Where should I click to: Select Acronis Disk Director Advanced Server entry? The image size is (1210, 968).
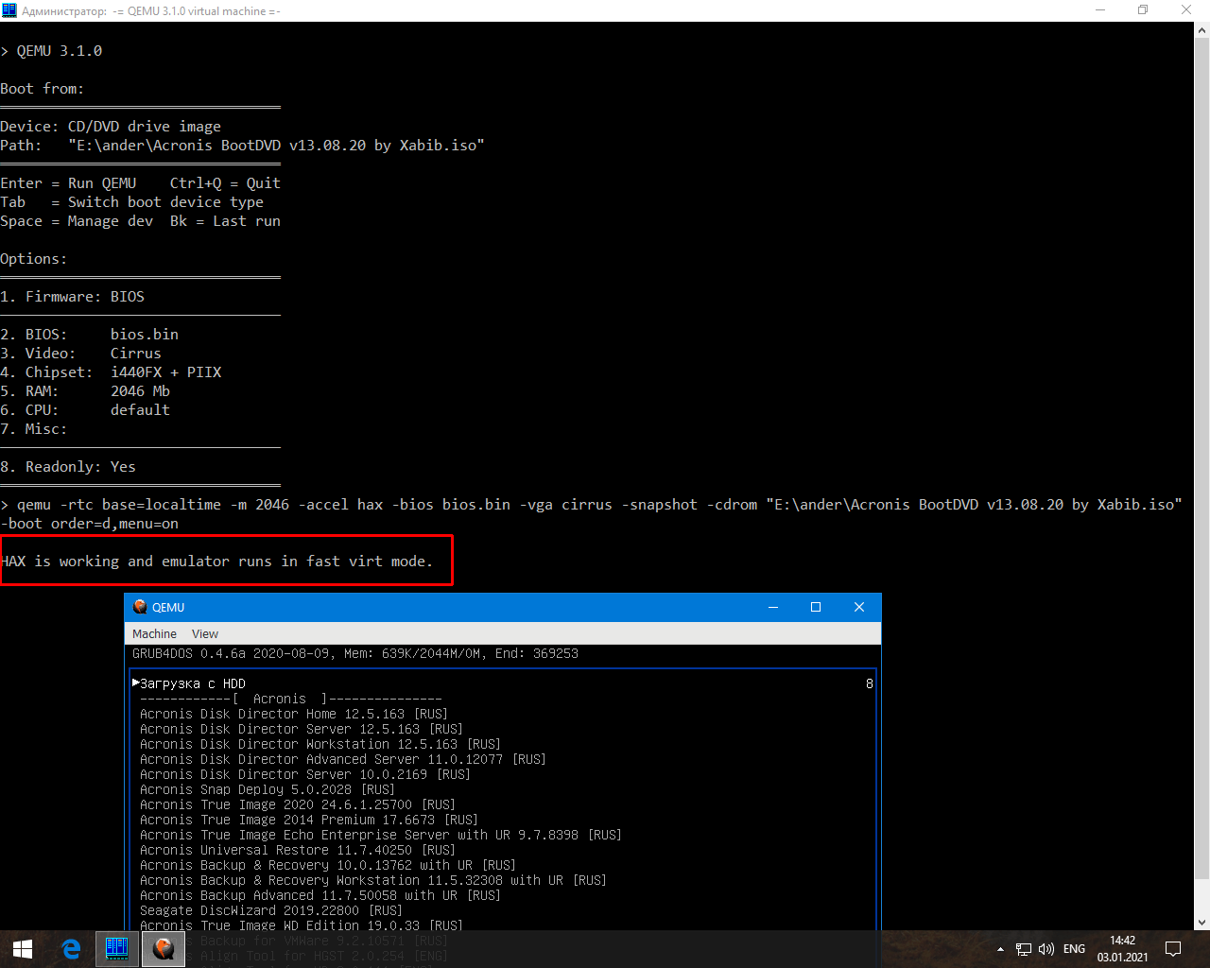343,759
